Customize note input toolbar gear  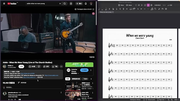[166, 9]
